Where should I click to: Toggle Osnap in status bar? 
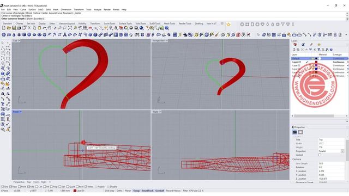(136, 191)
